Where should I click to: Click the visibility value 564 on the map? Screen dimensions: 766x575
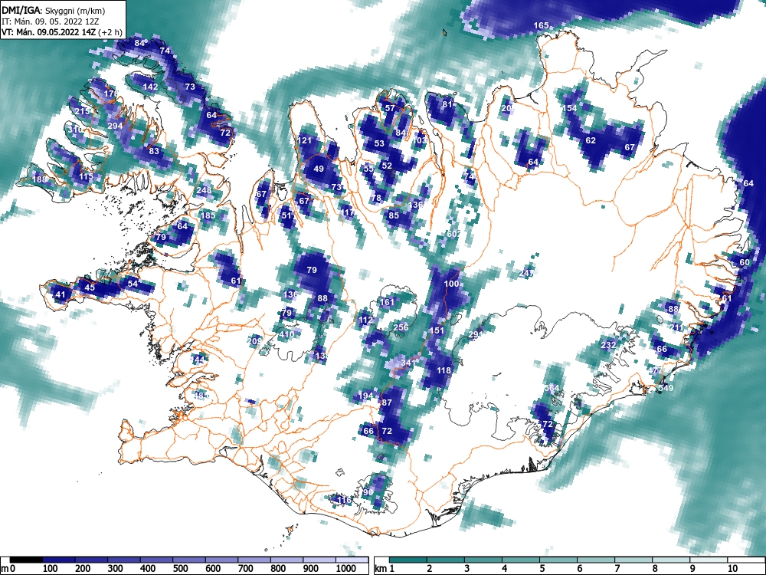point(552,388)
